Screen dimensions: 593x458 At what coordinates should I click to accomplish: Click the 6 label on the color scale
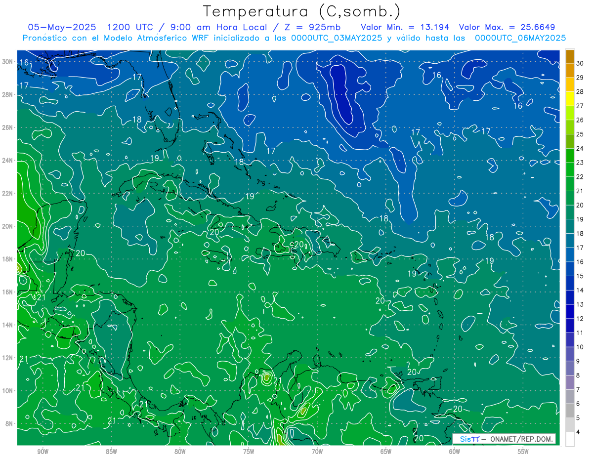coord(578,404)
